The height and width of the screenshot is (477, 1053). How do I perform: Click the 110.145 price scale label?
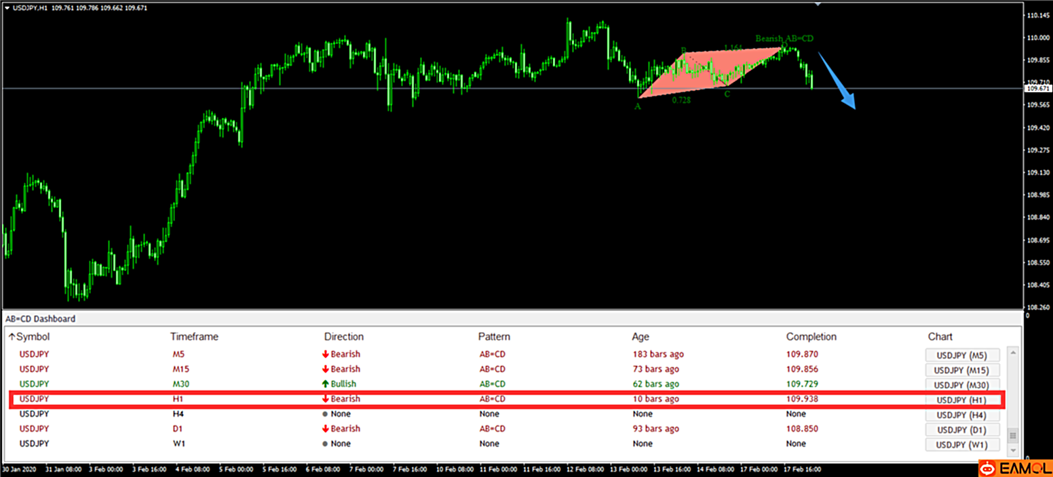tap(1039, 16)
